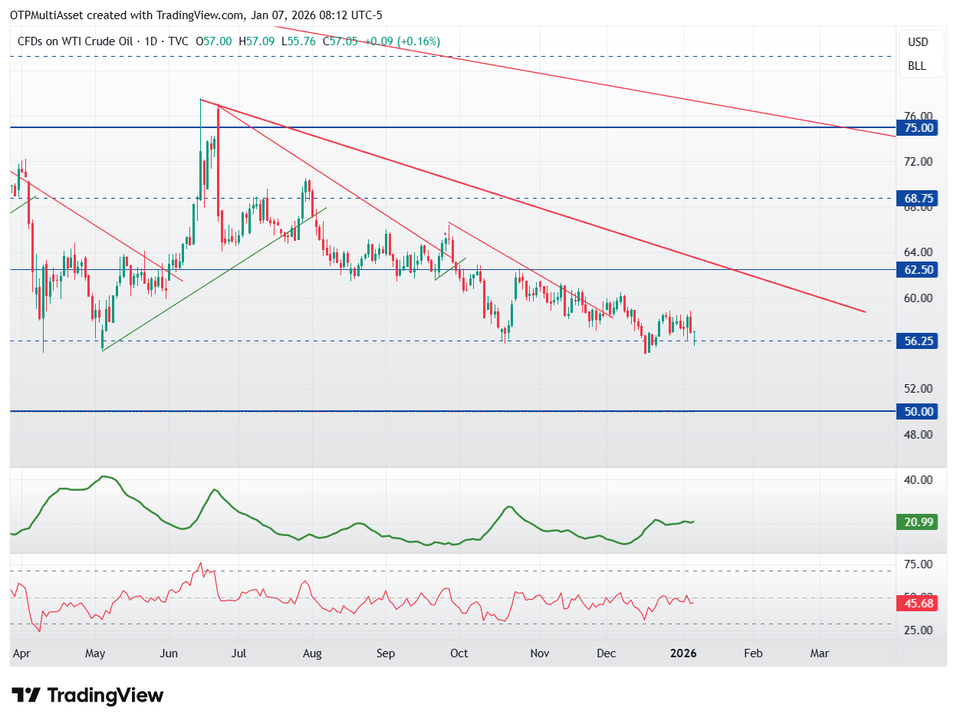This screenshot has width=957, height=724.
Task: Select the Oct label on the time axis
Action: point(459,653)
